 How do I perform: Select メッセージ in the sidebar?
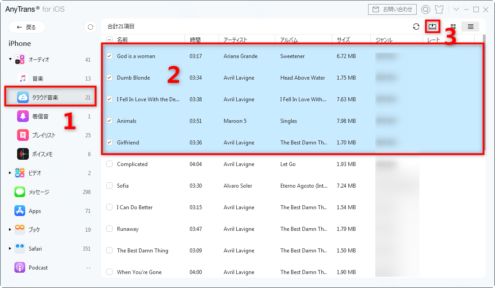(39, 192)
